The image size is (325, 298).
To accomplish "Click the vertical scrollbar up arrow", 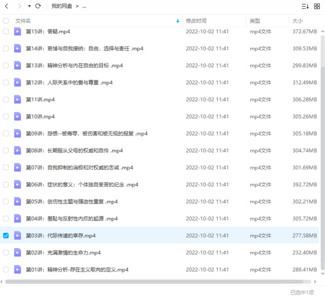I will [323, 31].
